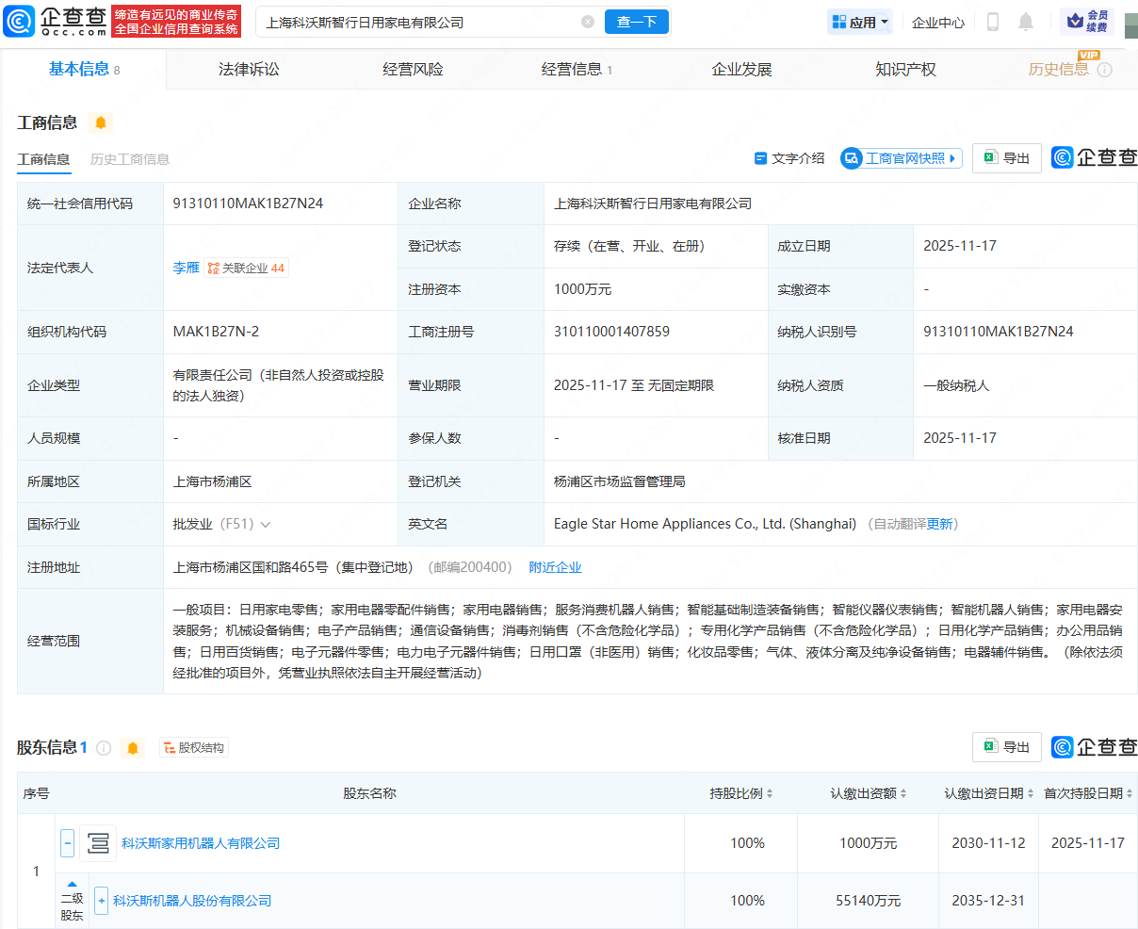Sort by 持股比例 column
Viewport: 1138px width, 929px height.
(x=741, y=794)
